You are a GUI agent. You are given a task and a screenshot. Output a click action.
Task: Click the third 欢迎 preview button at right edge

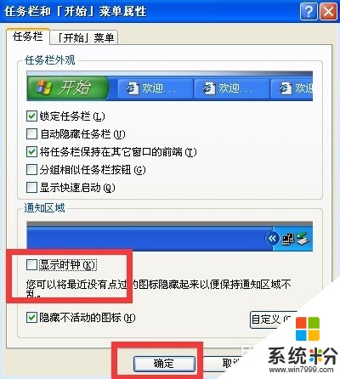(x=292, y=88)
